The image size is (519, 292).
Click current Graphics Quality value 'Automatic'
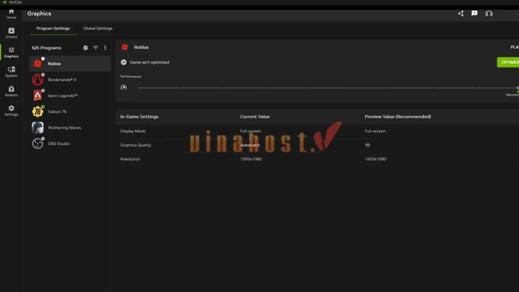click(250, 145)
